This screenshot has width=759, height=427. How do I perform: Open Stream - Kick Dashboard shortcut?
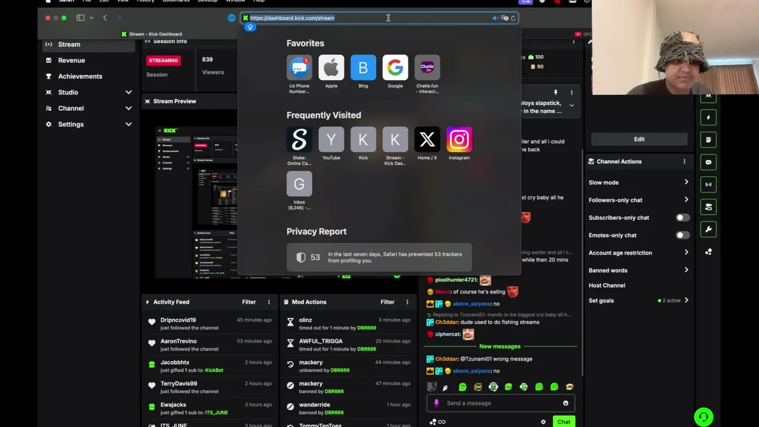[395, 140]
